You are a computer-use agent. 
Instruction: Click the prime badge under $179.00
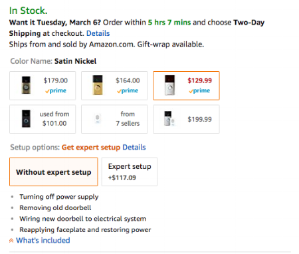click(x=56, y=90)
